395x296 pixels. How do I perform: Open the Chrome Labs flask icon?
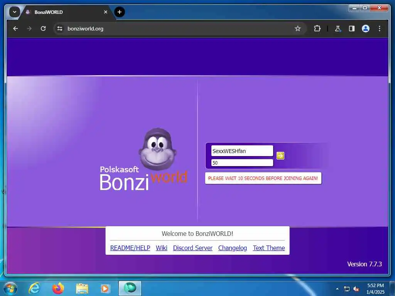[338, 29]
